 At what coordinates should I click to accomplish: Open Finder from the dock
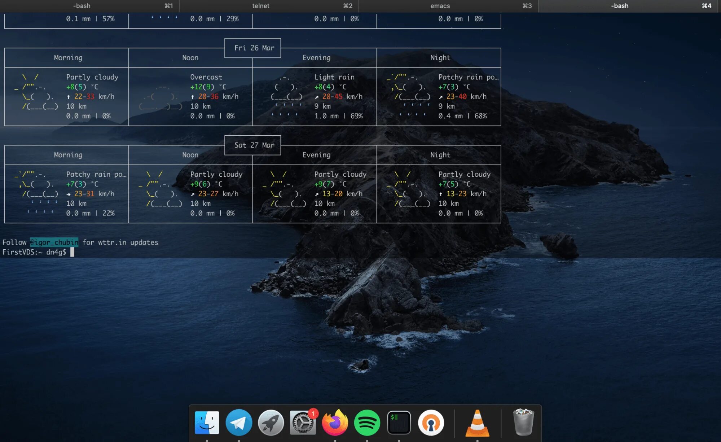(207, 423)
